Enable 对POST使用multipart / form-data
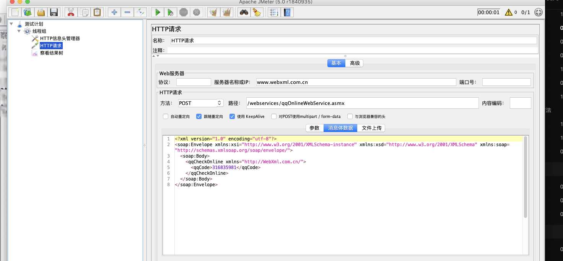 [x=274, y=116]
